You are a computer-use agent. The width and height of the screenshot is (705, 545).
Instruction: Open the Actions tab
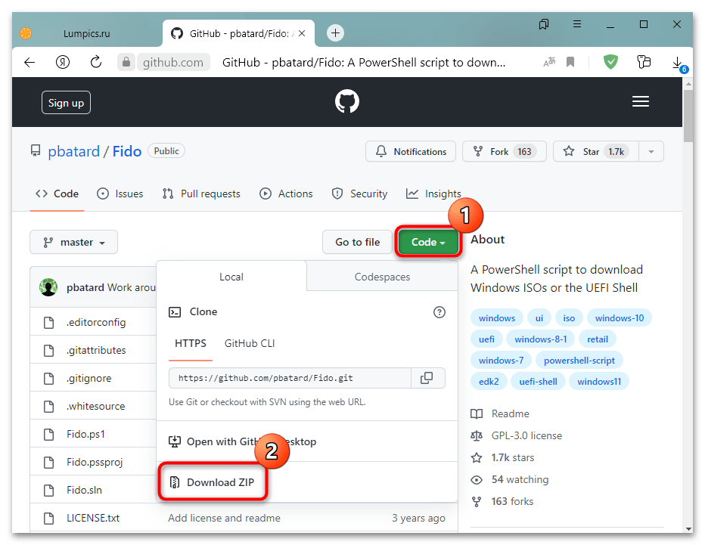(x=286, y=194)
